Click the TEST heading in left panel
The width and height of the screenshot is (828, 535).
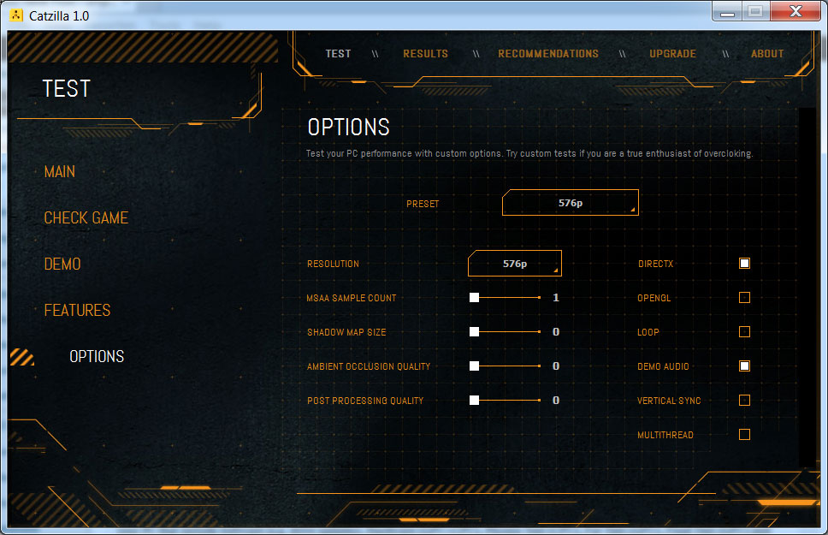click(x=67, y=88)
